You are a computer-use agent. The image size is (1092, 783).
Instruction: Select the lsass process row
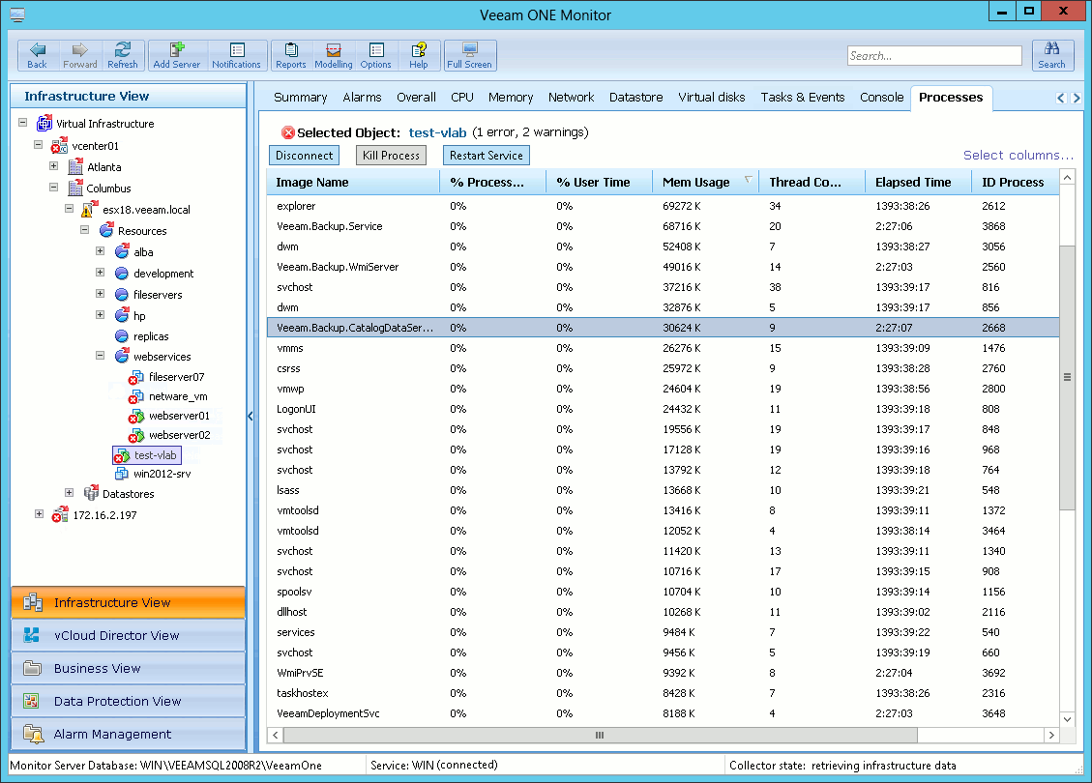[x=663, y=490]
